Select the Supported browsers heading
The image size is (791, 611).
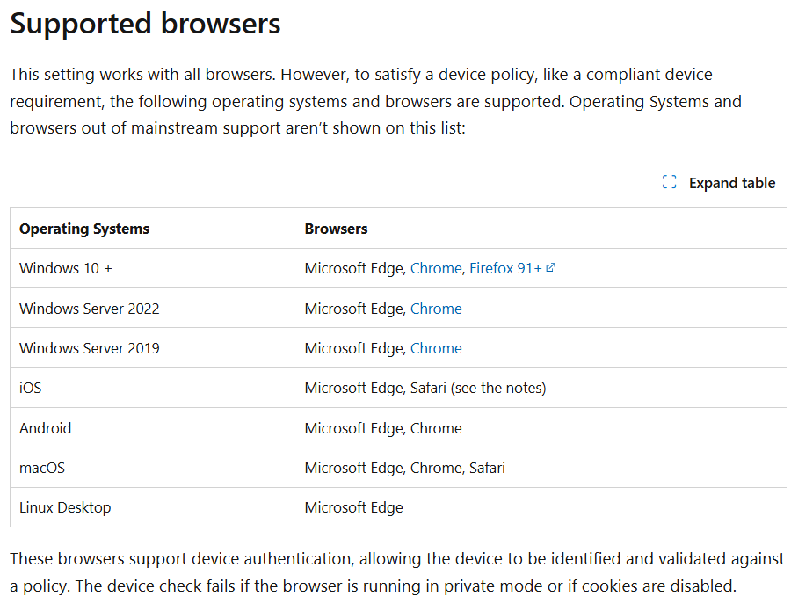click(x=145, y=24)
